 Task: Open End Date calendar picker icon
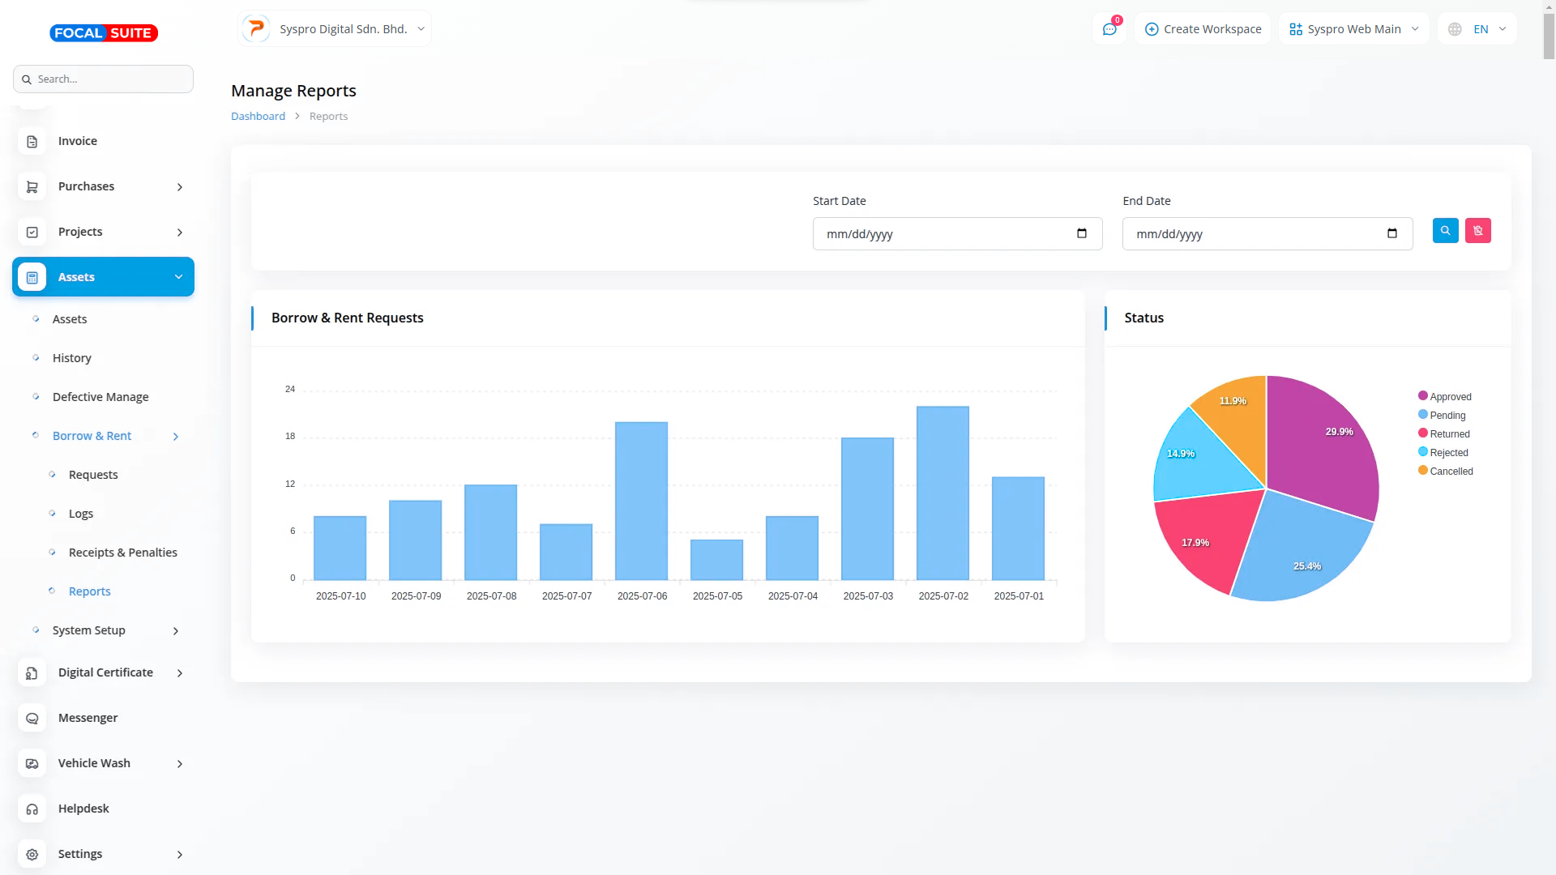pyautogui.click(x=1391, y=234)
